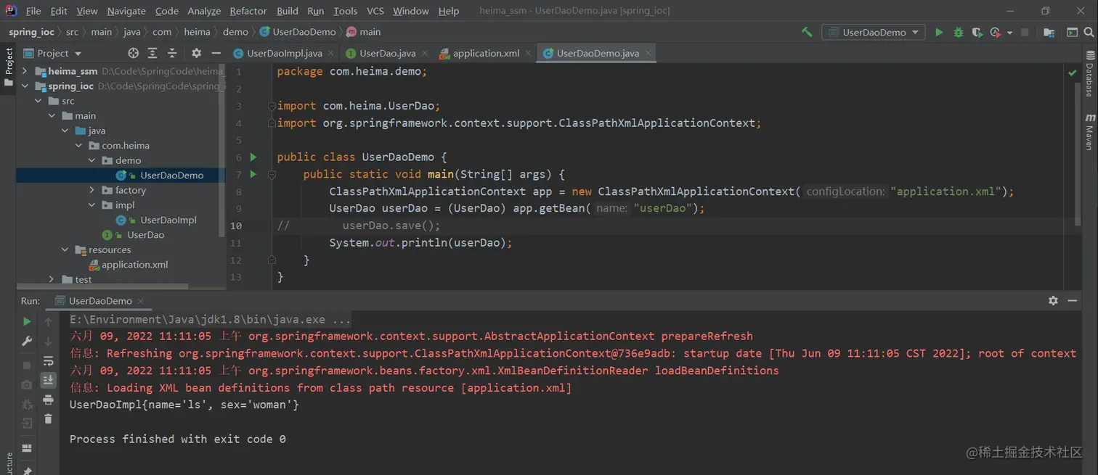Open Run panel settings gear
The image size is (1098, 475).
click(x=1053, y=300)
